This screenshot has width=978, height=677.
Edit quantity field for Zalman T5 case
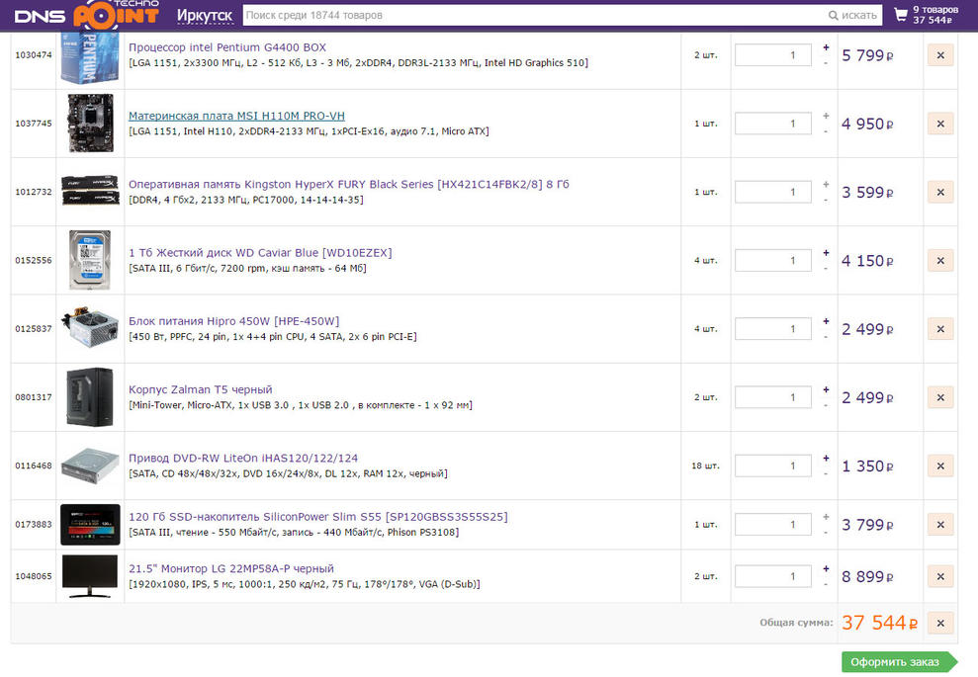click(772, 397)
